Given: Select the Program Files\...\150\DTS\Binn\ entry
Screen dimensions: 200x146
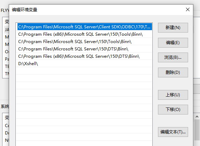Looking at the screenshot, I should pos(84,49).
